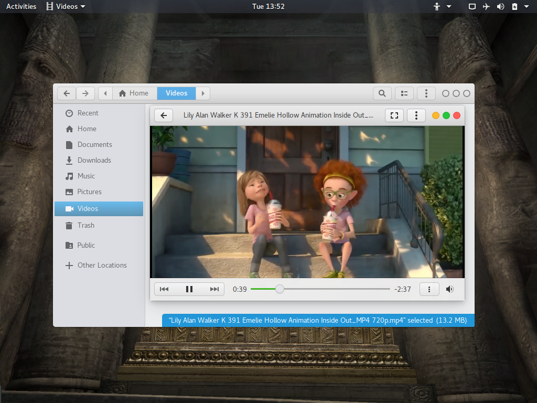Open system menu dropdown arrow
This screenshot has height=403, width=537.
pyautogui.click(x=527, y=6)
